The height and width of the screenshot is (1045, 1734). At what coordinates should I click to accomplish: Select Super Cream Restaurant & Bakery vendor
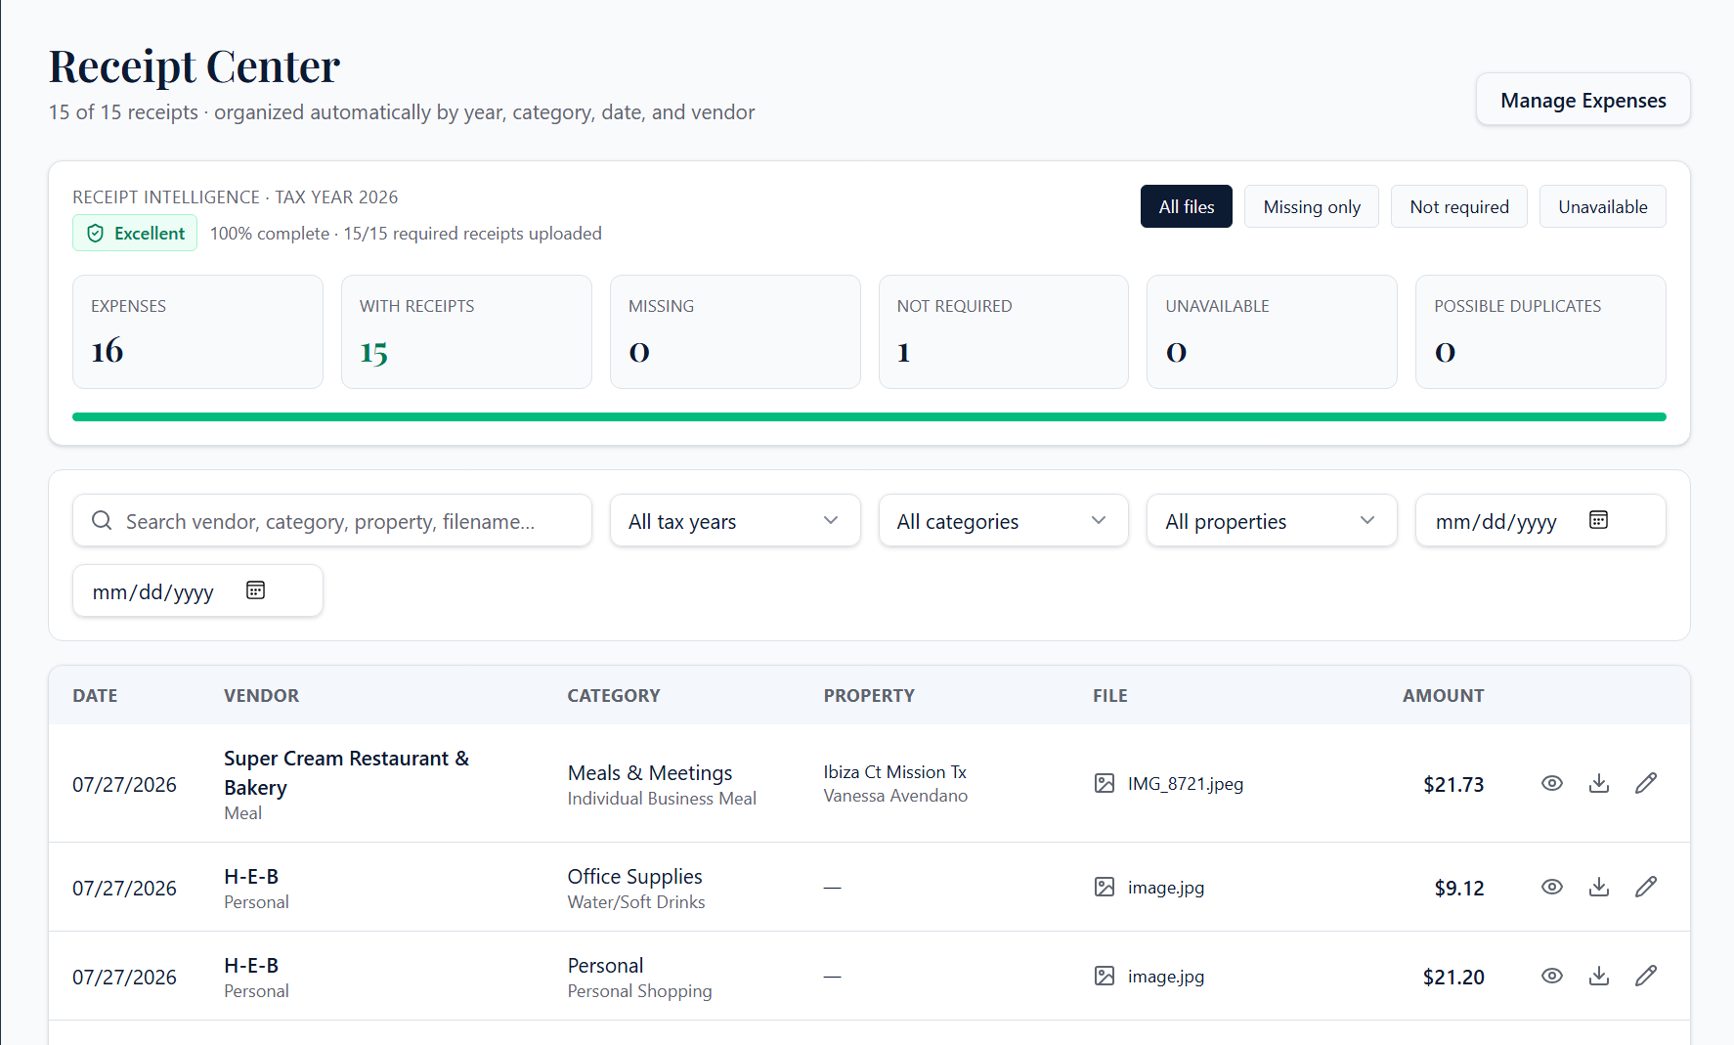coord(346,772)
